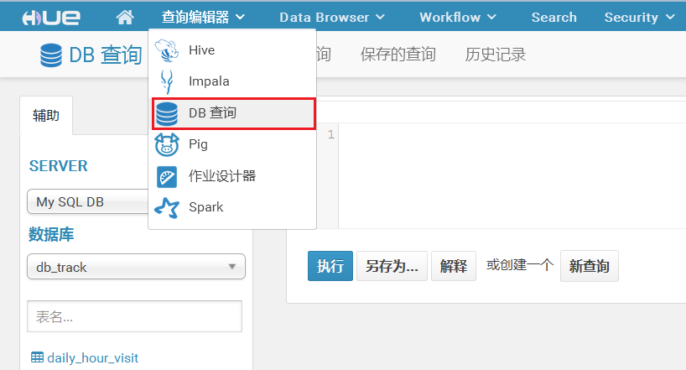Click the Hive bee icon
The height and width of the screenshot is (370, 686).
[167, 50]
